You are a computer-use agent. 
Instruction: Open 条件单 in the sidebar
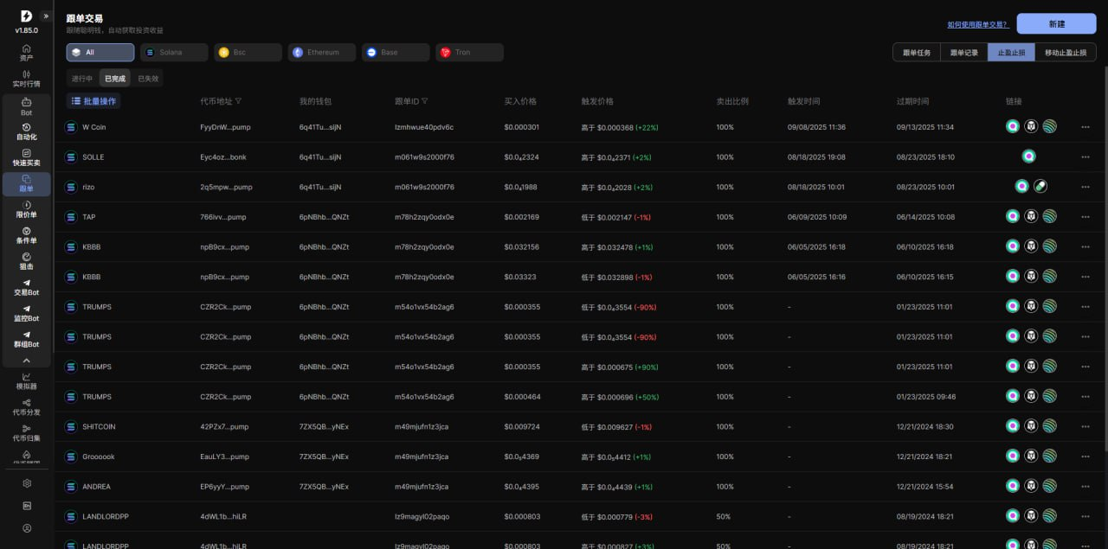[26, 235]
